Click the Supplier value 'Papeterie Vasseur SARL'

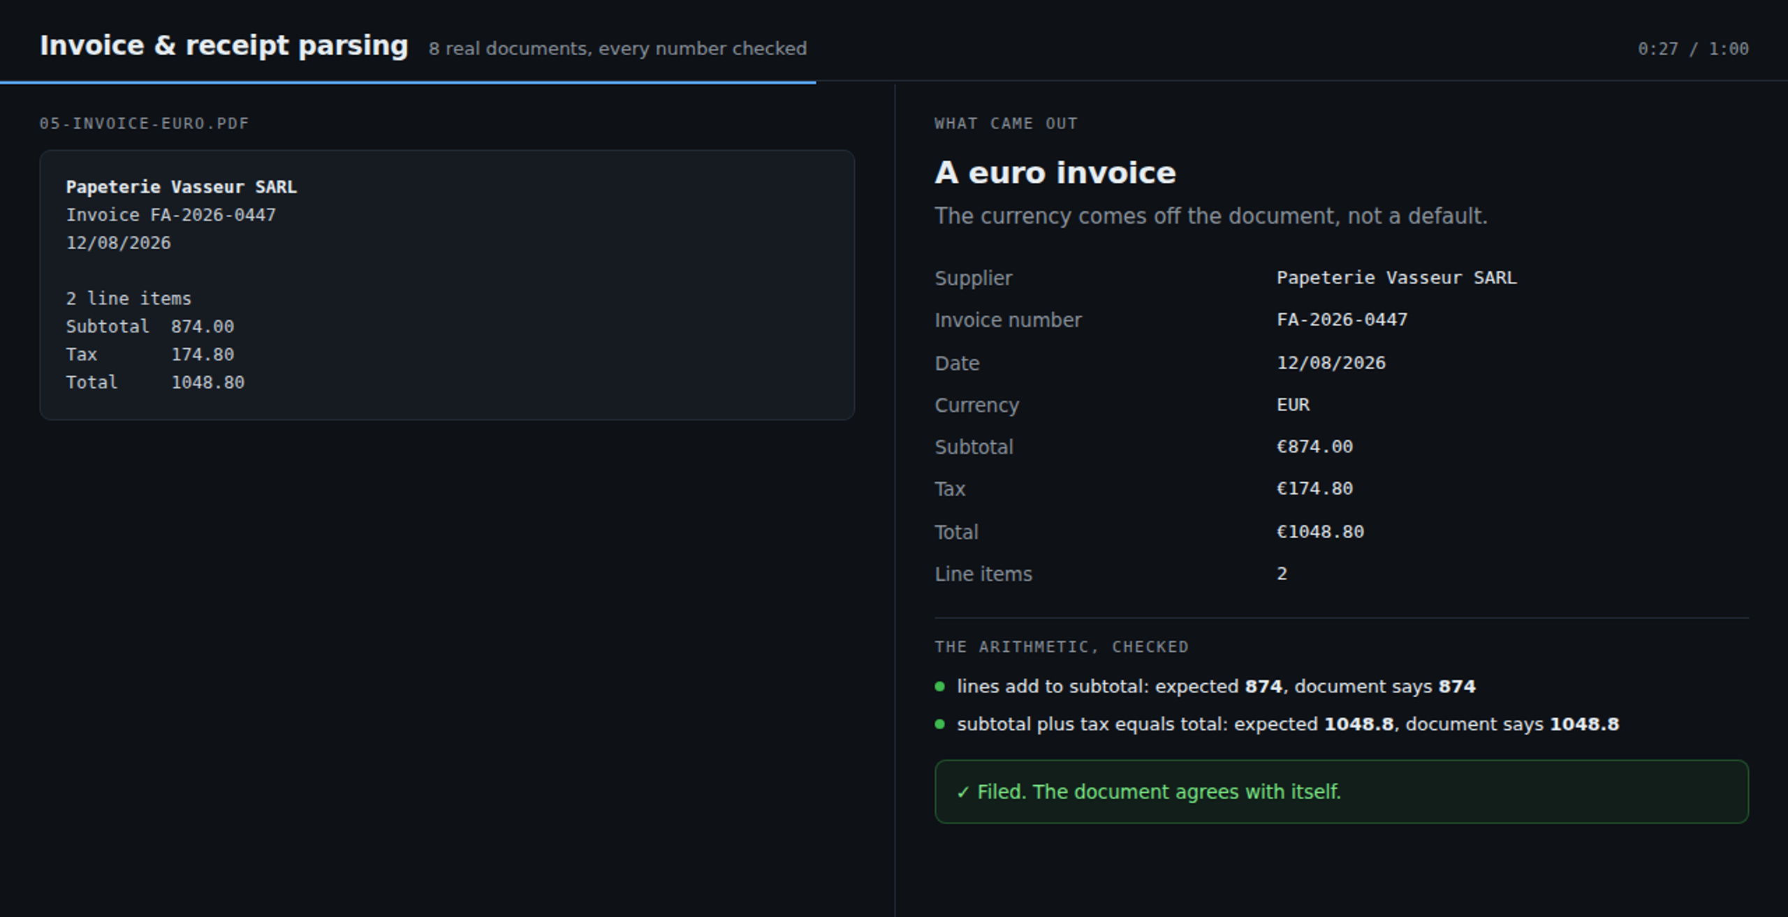click(x=1397, y=278)
